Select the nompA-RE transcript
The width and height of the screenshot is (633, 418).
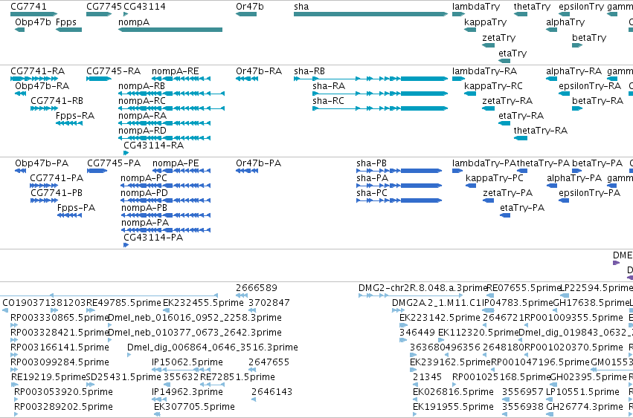click(181, 79)
